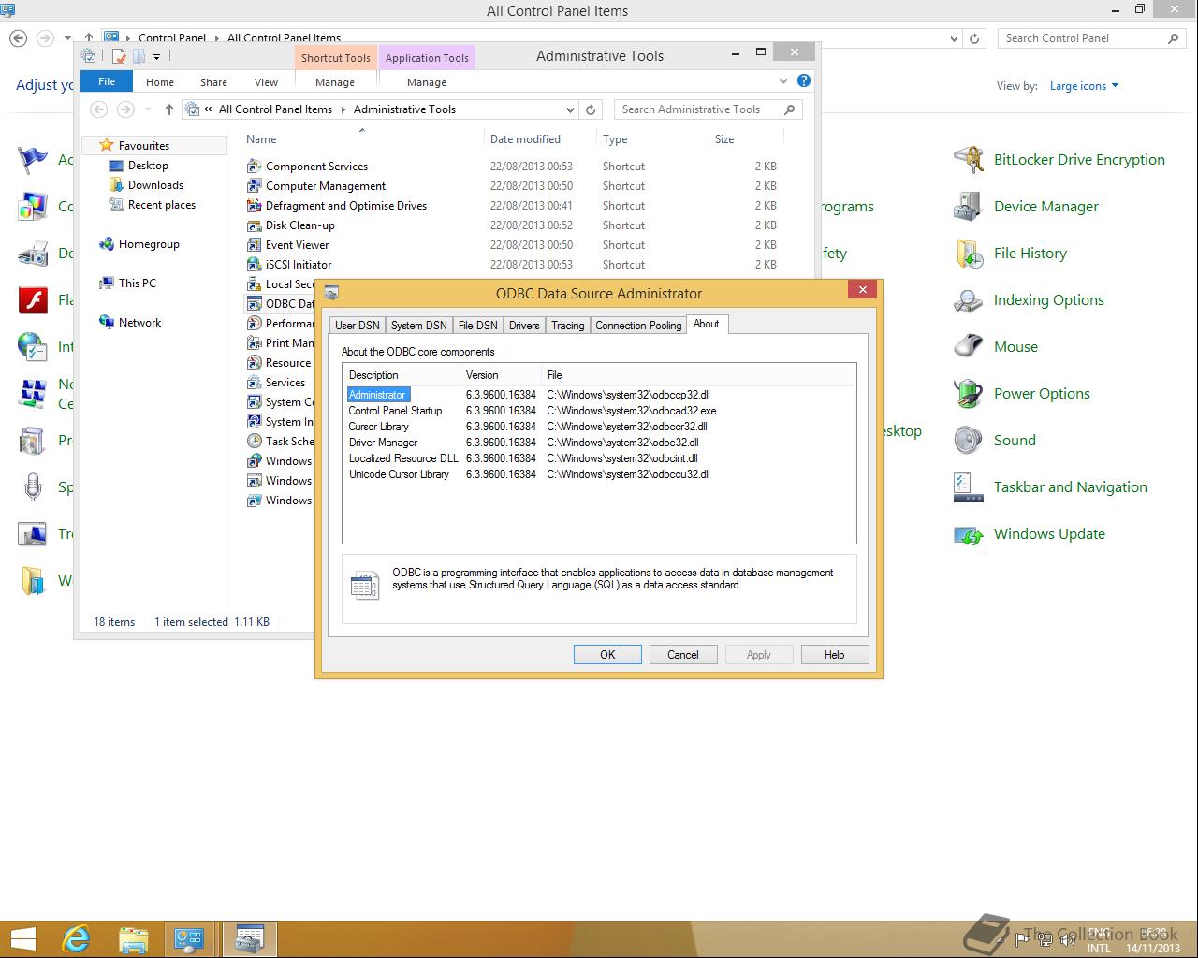Open the Device Manager icon
The image size is (1198, 958).
tap(969, 207)
